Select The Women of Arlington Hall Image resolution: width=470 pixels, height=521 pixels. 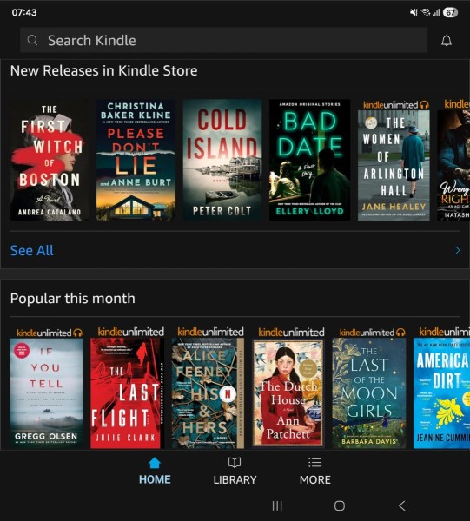394,165
